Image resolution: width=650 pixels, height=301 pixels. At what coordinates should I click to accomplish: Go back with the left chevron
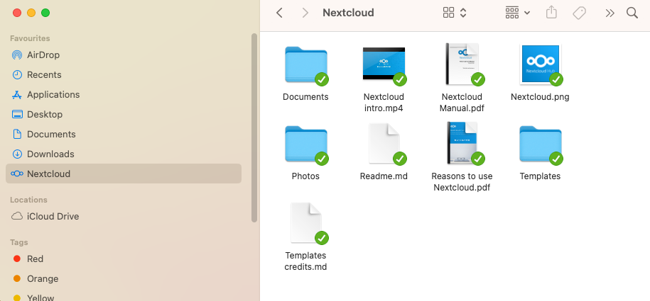coord(279,13)
